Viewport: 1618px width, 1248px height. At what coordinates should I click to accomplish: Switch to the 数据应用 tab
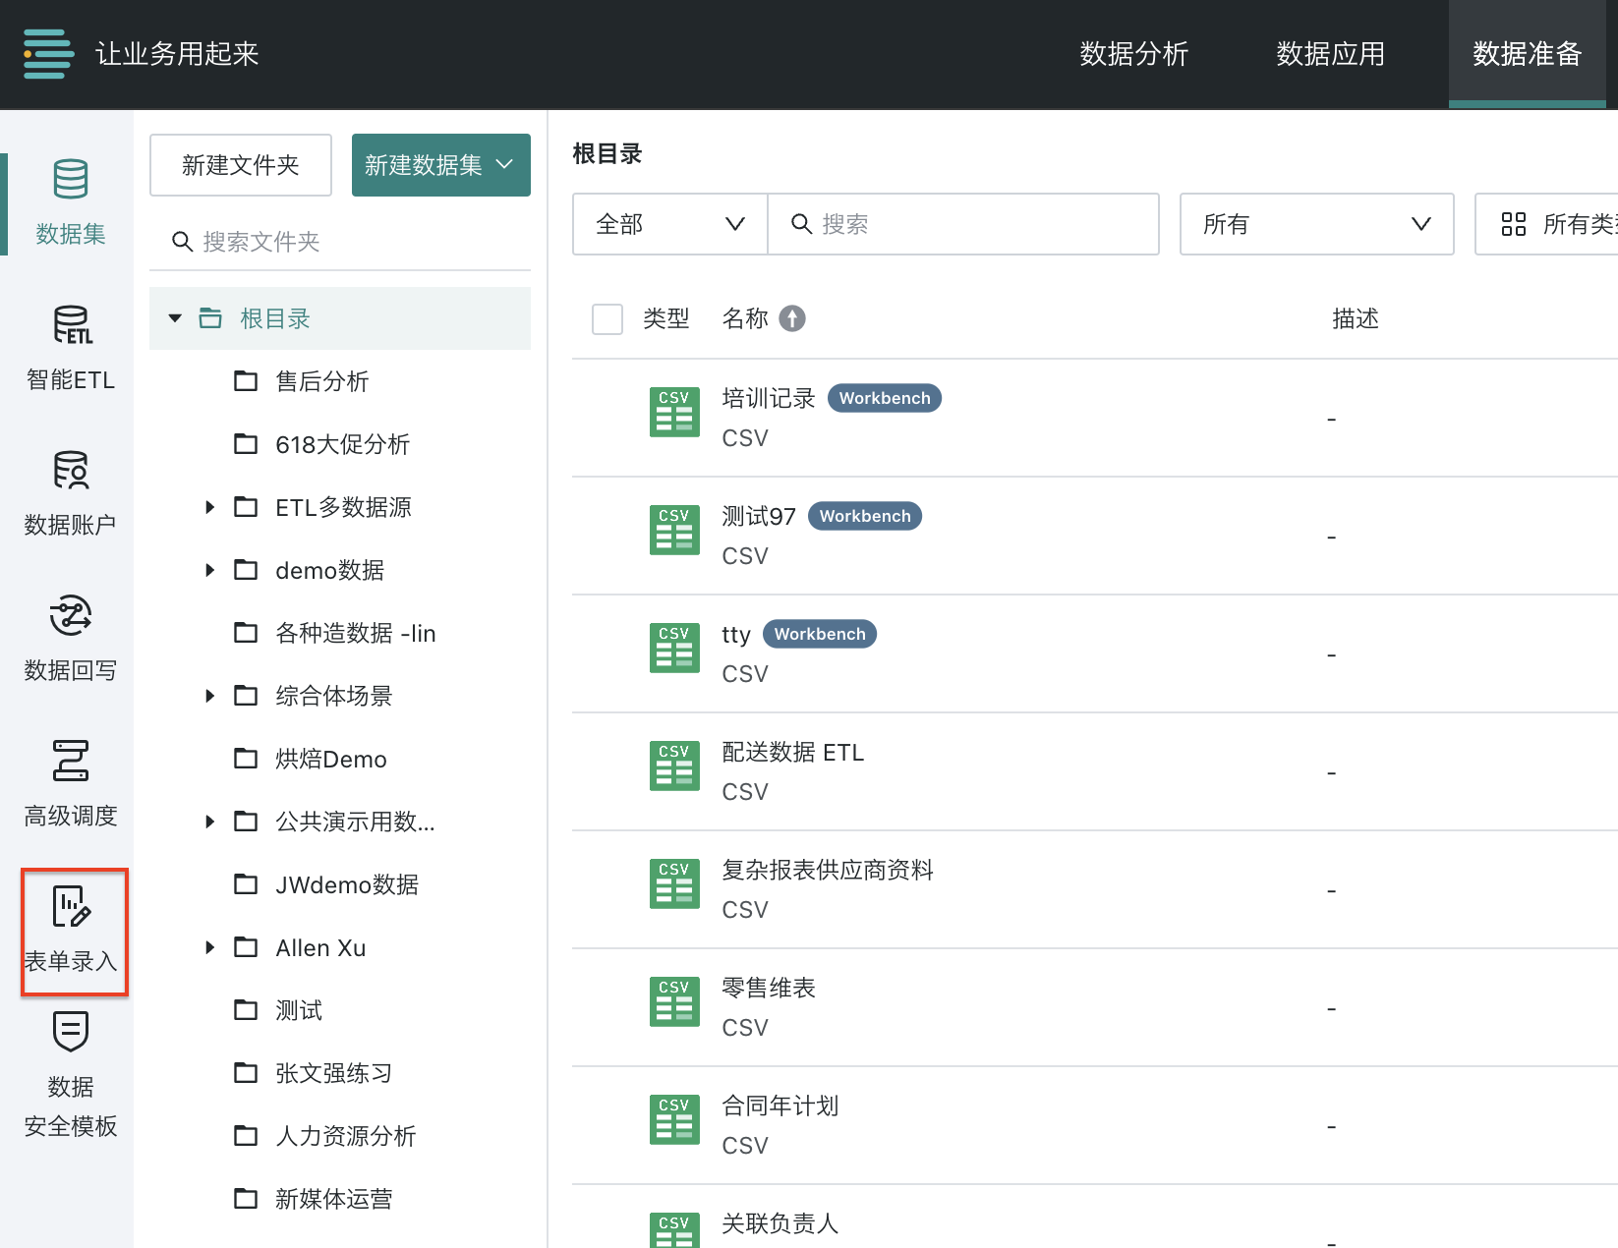[x=1331, y=54]
